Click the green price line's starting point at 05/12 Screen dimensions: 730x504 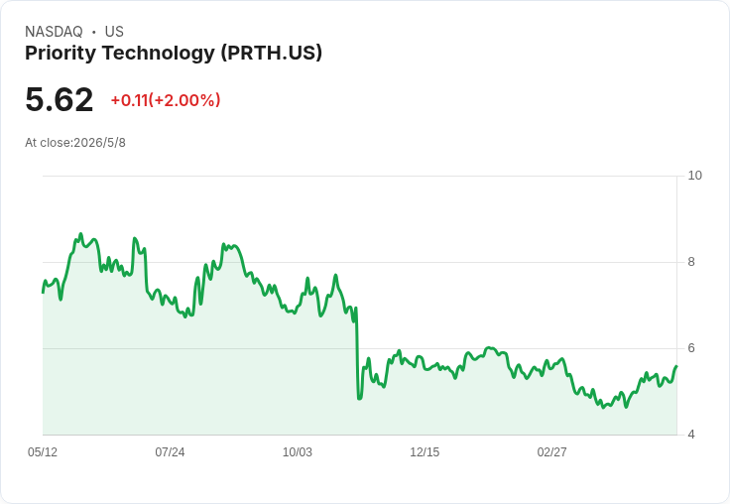tap(43, 292)
